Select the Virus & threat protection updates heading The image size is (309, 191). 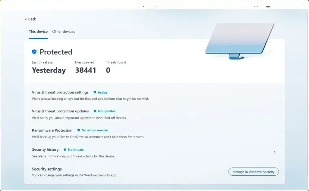tap(60, 111)
